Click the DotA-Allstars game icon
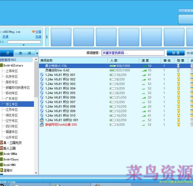This screenshot has height=186, width=193. click(2, 65)
